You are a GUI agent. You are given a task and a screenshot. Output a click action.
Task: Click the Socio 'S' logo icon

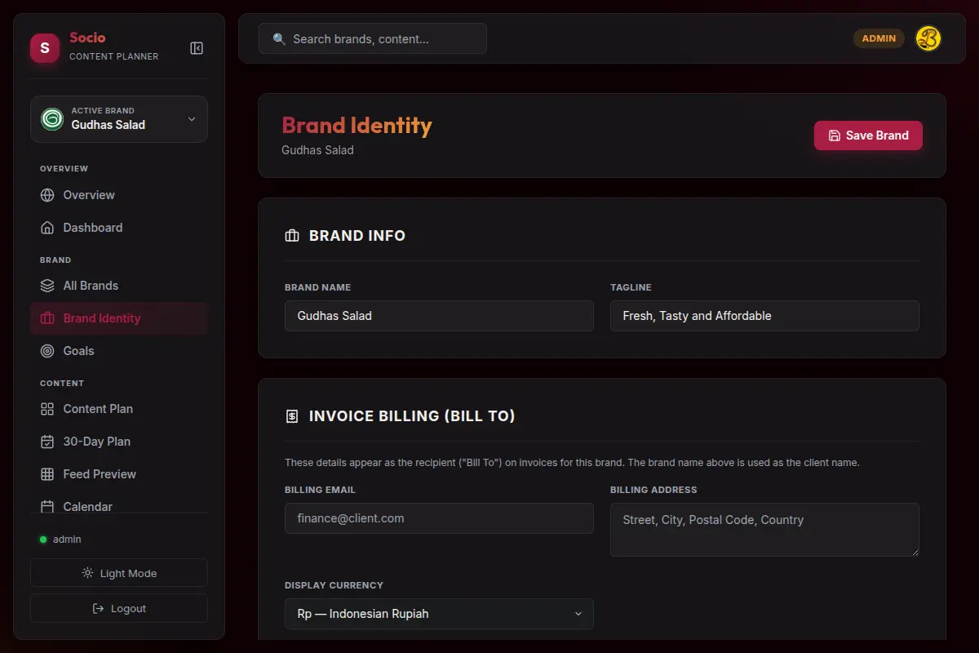pos(45,48)
